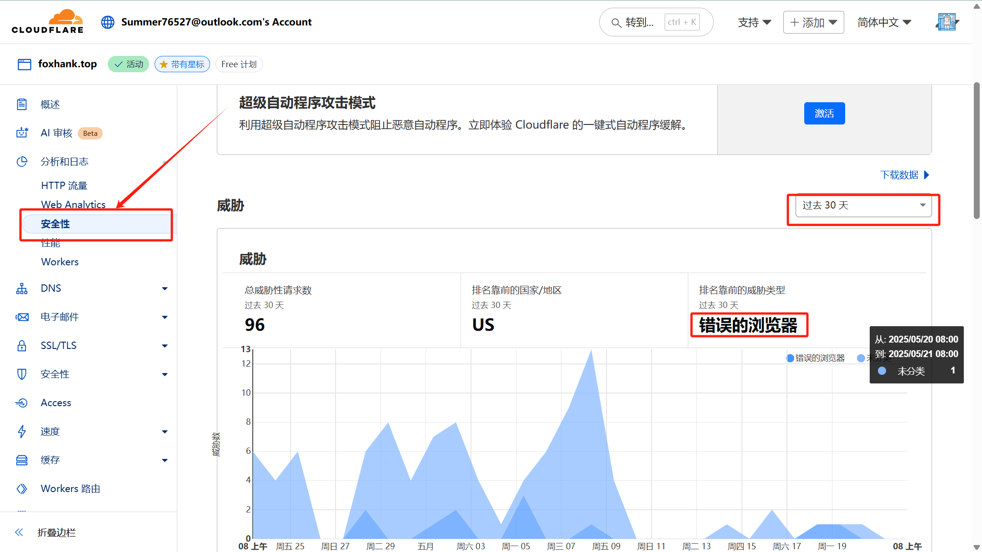Viewport: 982px width, 552px height.
Task: Click the Access arrow icon
Action: tap(22, 403)
